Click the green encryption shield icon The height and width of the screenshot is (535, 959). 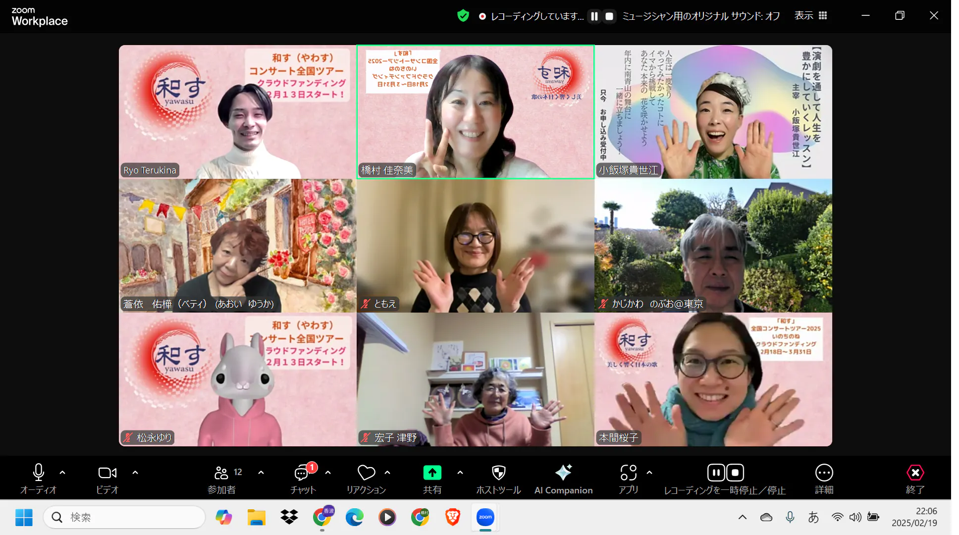tap(463, 16)
